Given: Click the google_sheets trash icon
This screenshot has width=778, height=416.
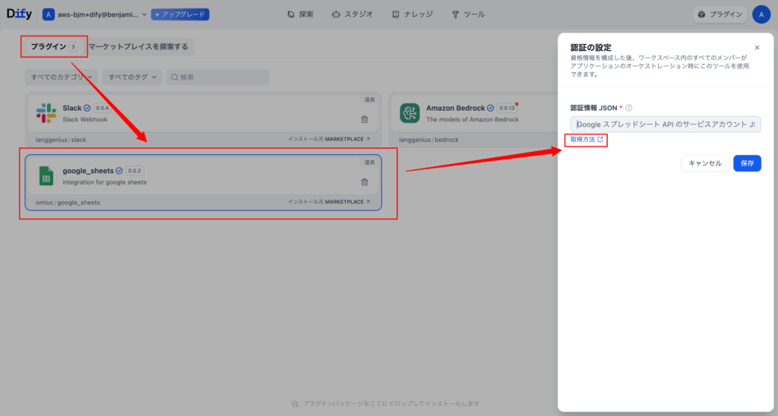Looking at the screenshot, I should [364, 182].
